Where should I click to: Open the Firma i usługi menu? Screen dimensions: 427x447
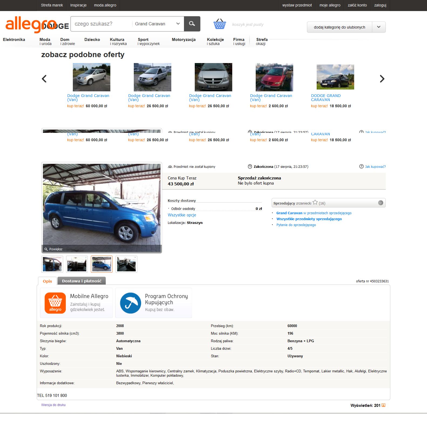coord(239,41)
